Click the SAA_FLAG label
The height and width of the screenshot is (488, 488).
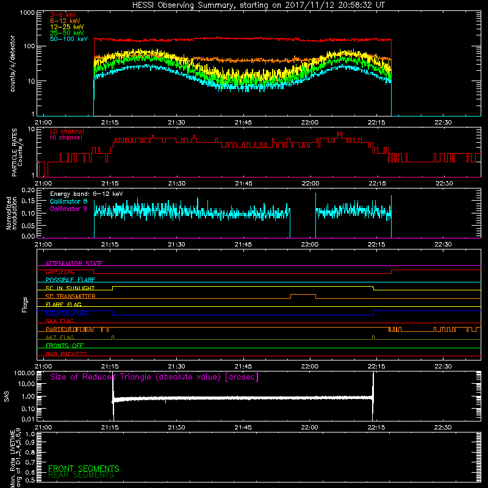pyautogui.click(x=60, y=321)
